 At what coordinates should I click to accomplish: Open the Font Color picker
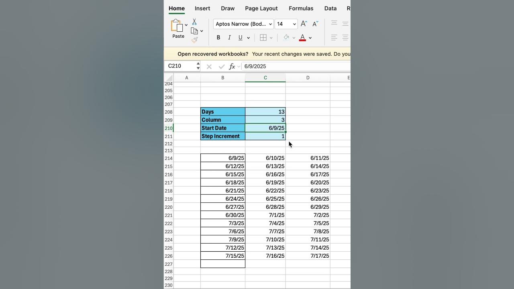pos(310,37)
